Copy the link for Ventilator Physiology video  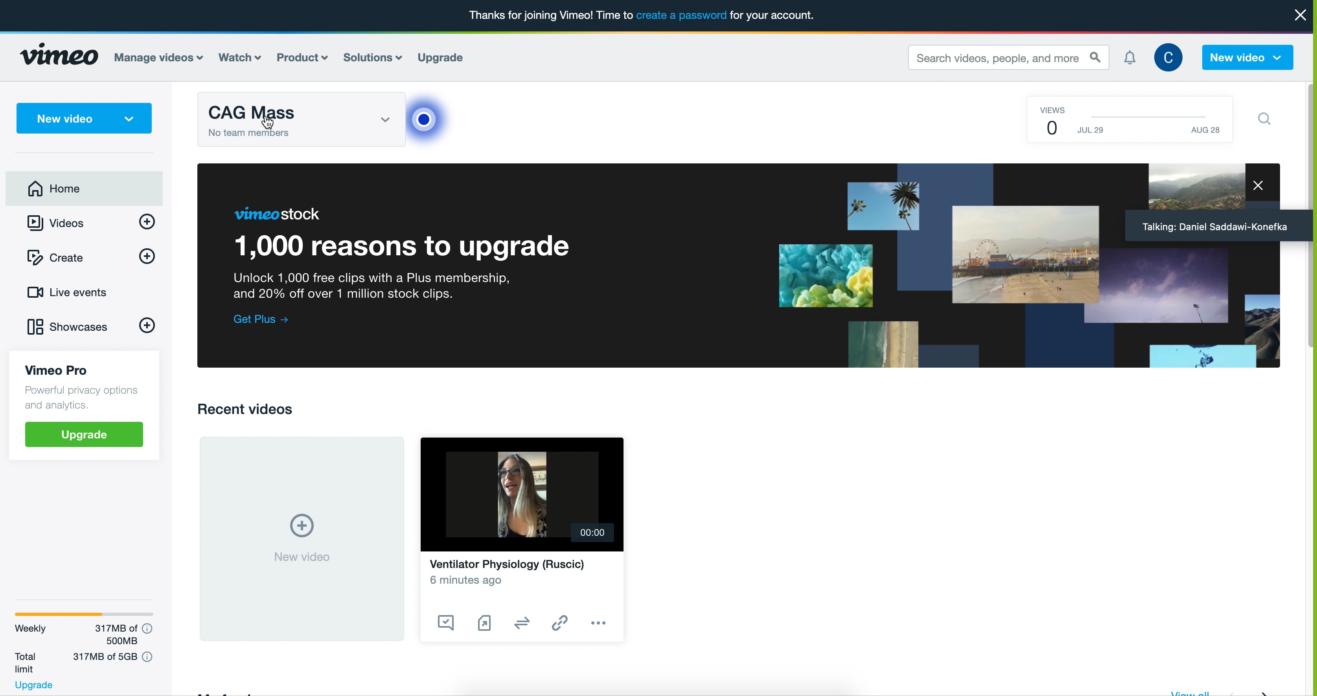(x=559, y=623)
